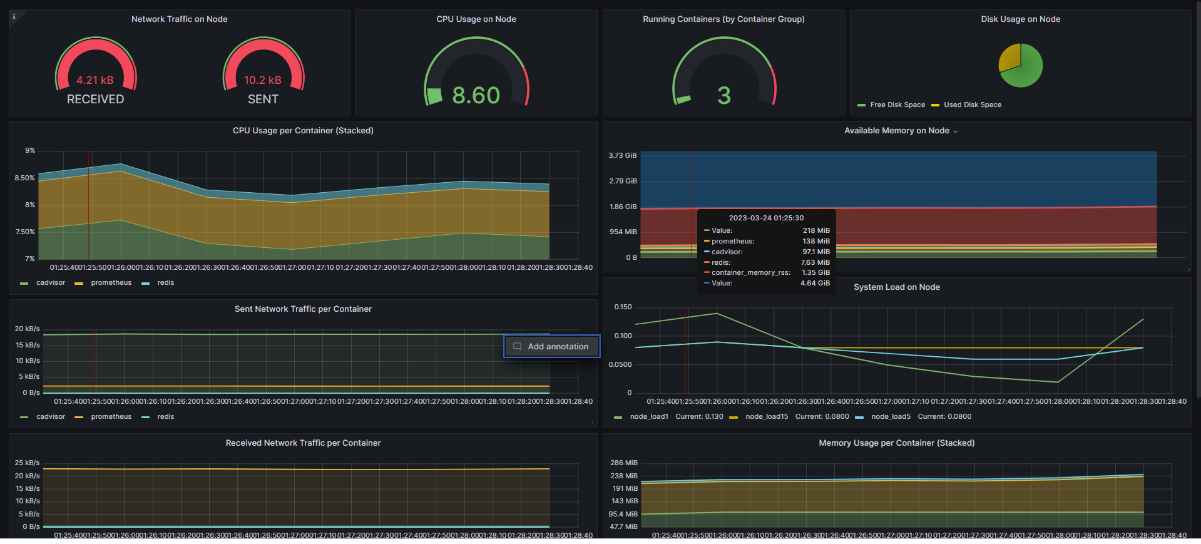The height and width of the screenshot is (544, 1201).
Task: Open the CPU Usage per Container (Stacked) title menu
Action: 303,131
